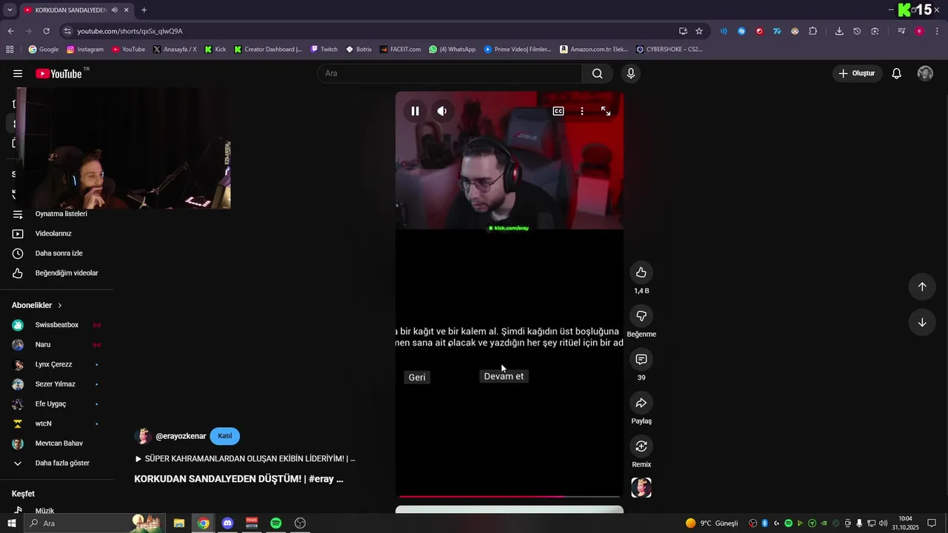
Task: Focus the Ara search field
Action: pyautogui.click(x=450, y=73)
